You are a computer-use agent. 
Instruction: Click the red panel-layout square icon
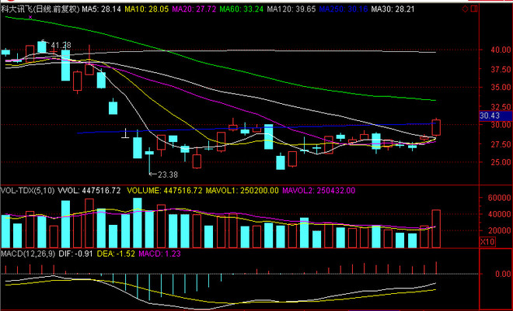pos(473,9)
